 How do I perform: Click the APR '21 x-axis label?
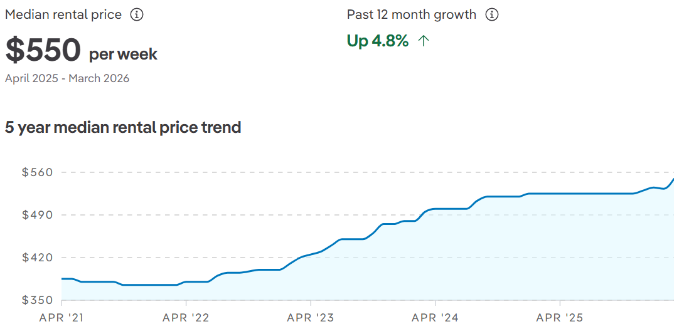(x=61, y=318)
